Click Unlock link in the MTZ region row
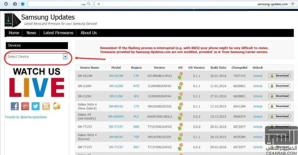The width and height of the screenshot is (298, 155). tap(258, 86)
